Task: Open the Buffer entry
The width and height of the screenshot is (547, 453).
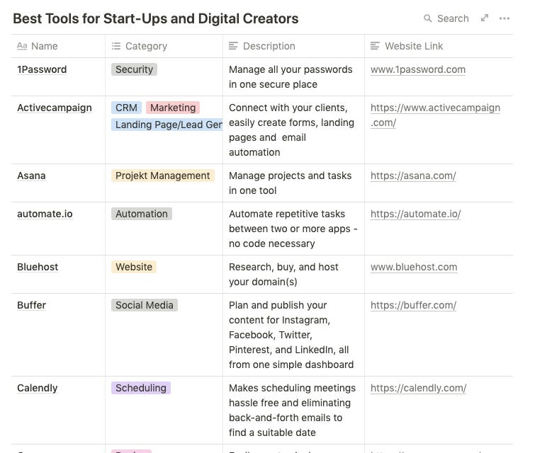Action: pyautogui.click(x=31, y=305)
